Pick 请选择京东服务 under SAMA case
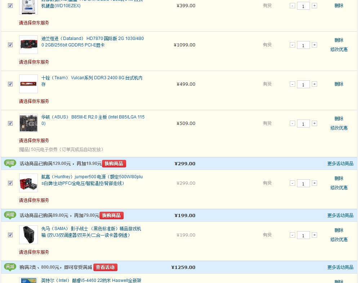Image resolution: width=359 pixels, height=283 pixels. coord(34,252)
